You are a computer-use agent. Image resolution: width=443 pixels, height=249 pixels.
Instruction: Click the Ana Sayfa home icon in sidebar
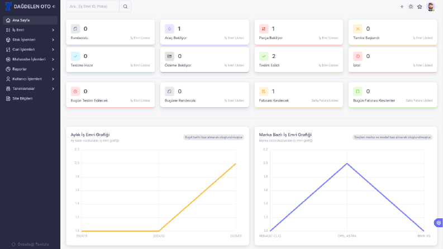point(8,20)
